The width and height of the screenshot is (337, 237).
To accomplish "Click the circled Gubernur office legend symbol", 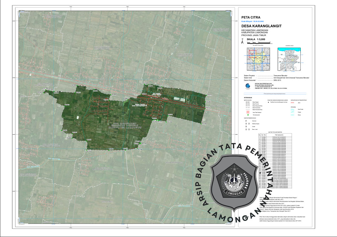I will [246, 120].
